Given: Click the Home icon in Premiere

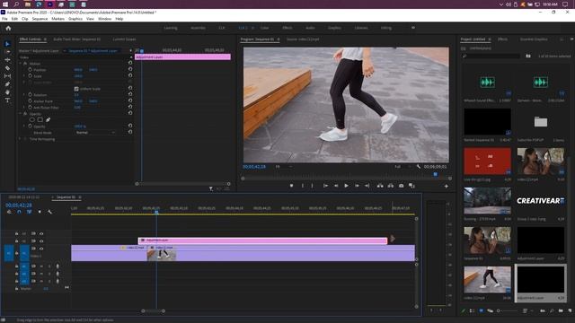Looking at the screenshot, I should (x=8, y=28).
